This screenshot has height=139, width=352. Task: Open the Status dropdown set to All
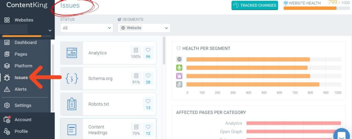(x=86, y=28)
